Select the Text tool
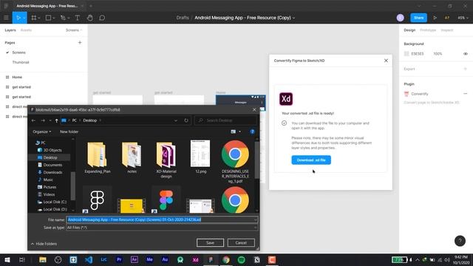 [77, 18]
